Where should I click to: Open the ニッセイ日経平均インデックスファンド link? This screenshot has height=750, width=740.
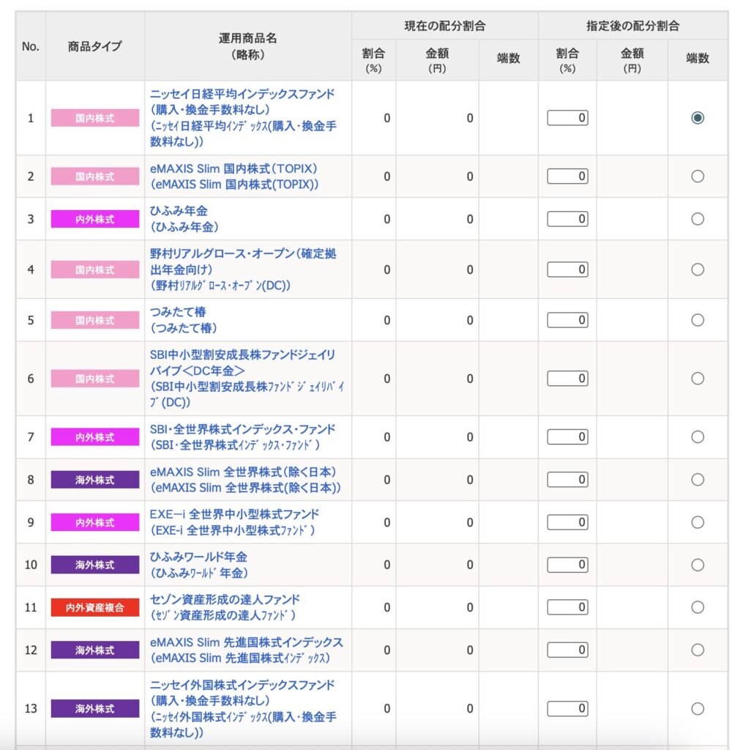click(242, 94)
